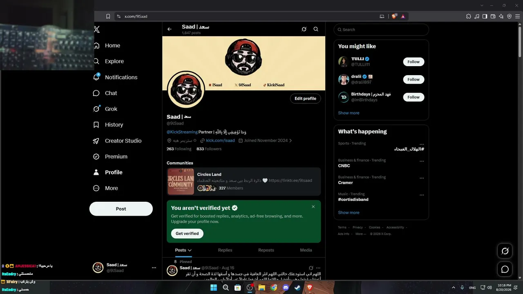The width and height of the screenshot is (523, 294).
Task: Open the browser hamburger menu
Action: coord(517,16)
